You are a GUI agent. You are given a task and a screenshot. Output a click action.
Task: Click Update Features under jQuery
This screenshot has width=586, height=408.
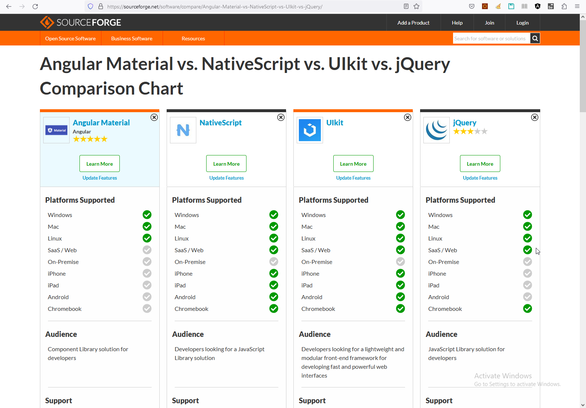pos(480,178)
